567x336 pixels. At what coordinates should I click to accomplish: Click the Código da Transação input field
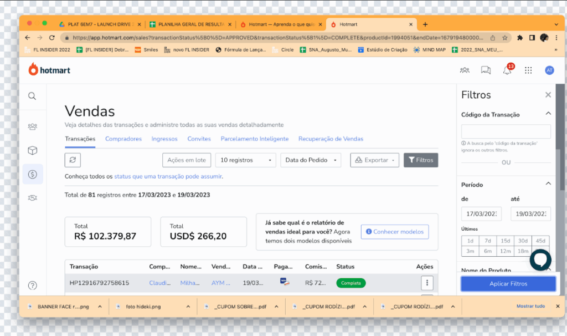[506, 131]
